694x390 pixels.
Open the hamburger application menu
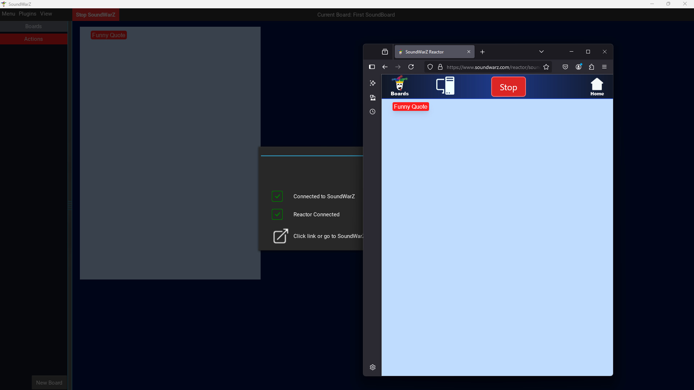(x=604, y=67)
